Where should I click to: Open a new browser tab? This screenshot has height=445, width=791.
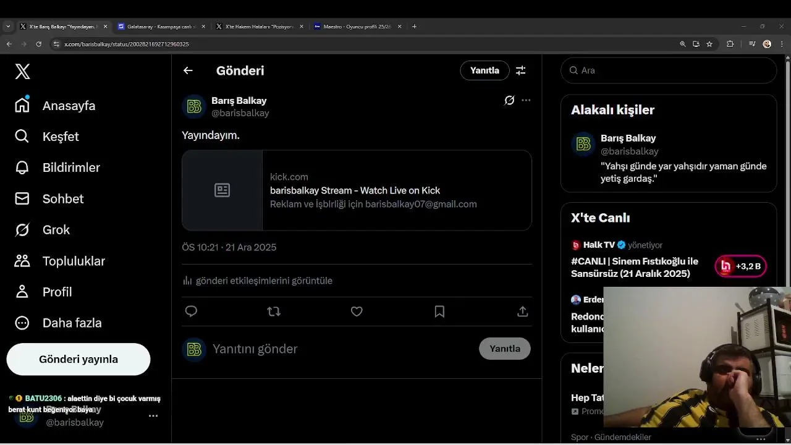(414, 27)
